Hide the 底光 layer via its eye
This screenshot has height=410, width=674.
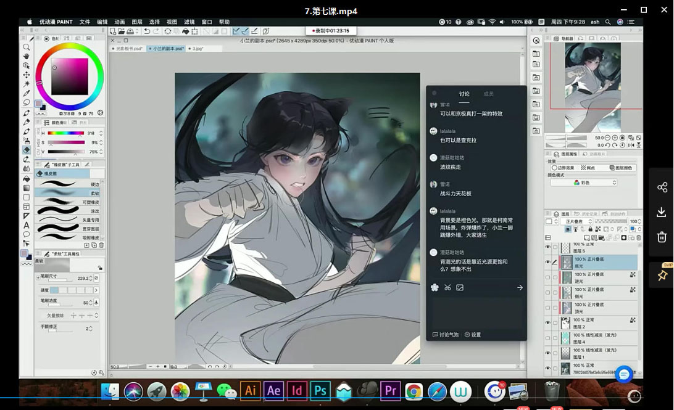click(547, 262)
